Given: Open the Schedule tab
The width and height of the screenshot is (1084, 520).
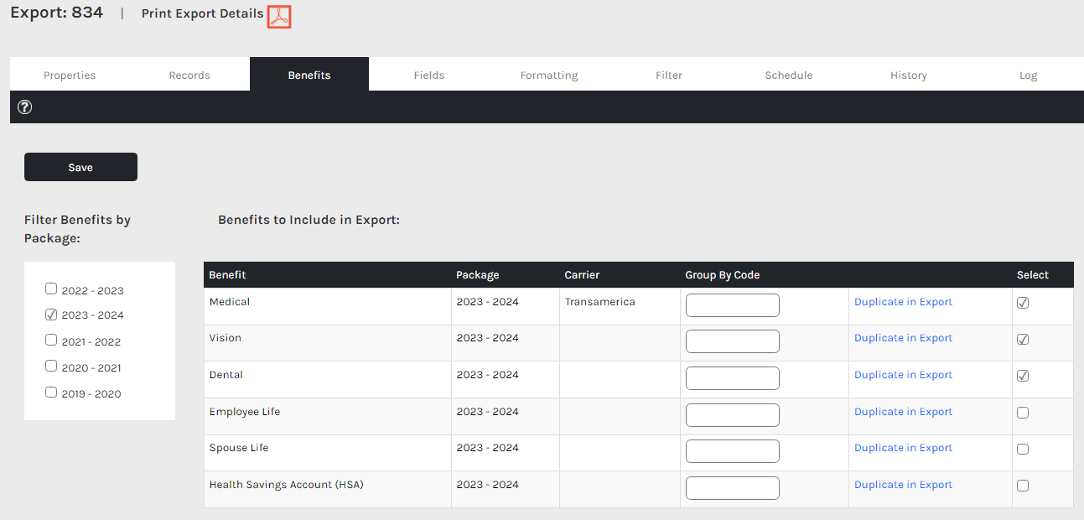Looking at the screenshot, I should pos(789,75).
